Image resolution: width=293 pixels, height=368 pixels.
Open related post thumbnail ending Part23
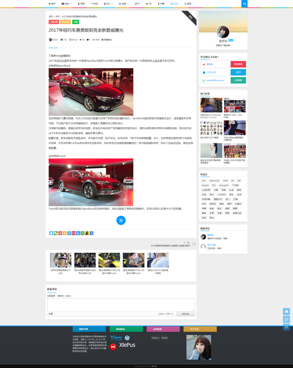(x=133, y=260)
